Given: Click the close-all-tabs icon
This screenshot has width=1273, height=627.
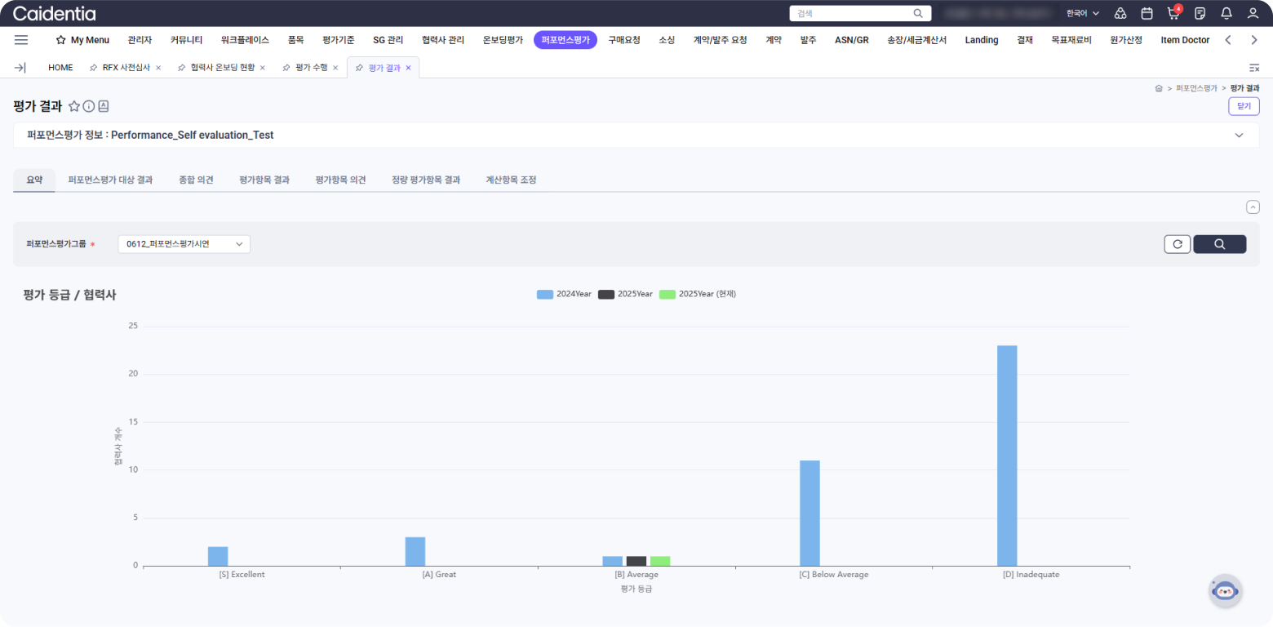Looking at the screenshot, I should click(1254, 68).
